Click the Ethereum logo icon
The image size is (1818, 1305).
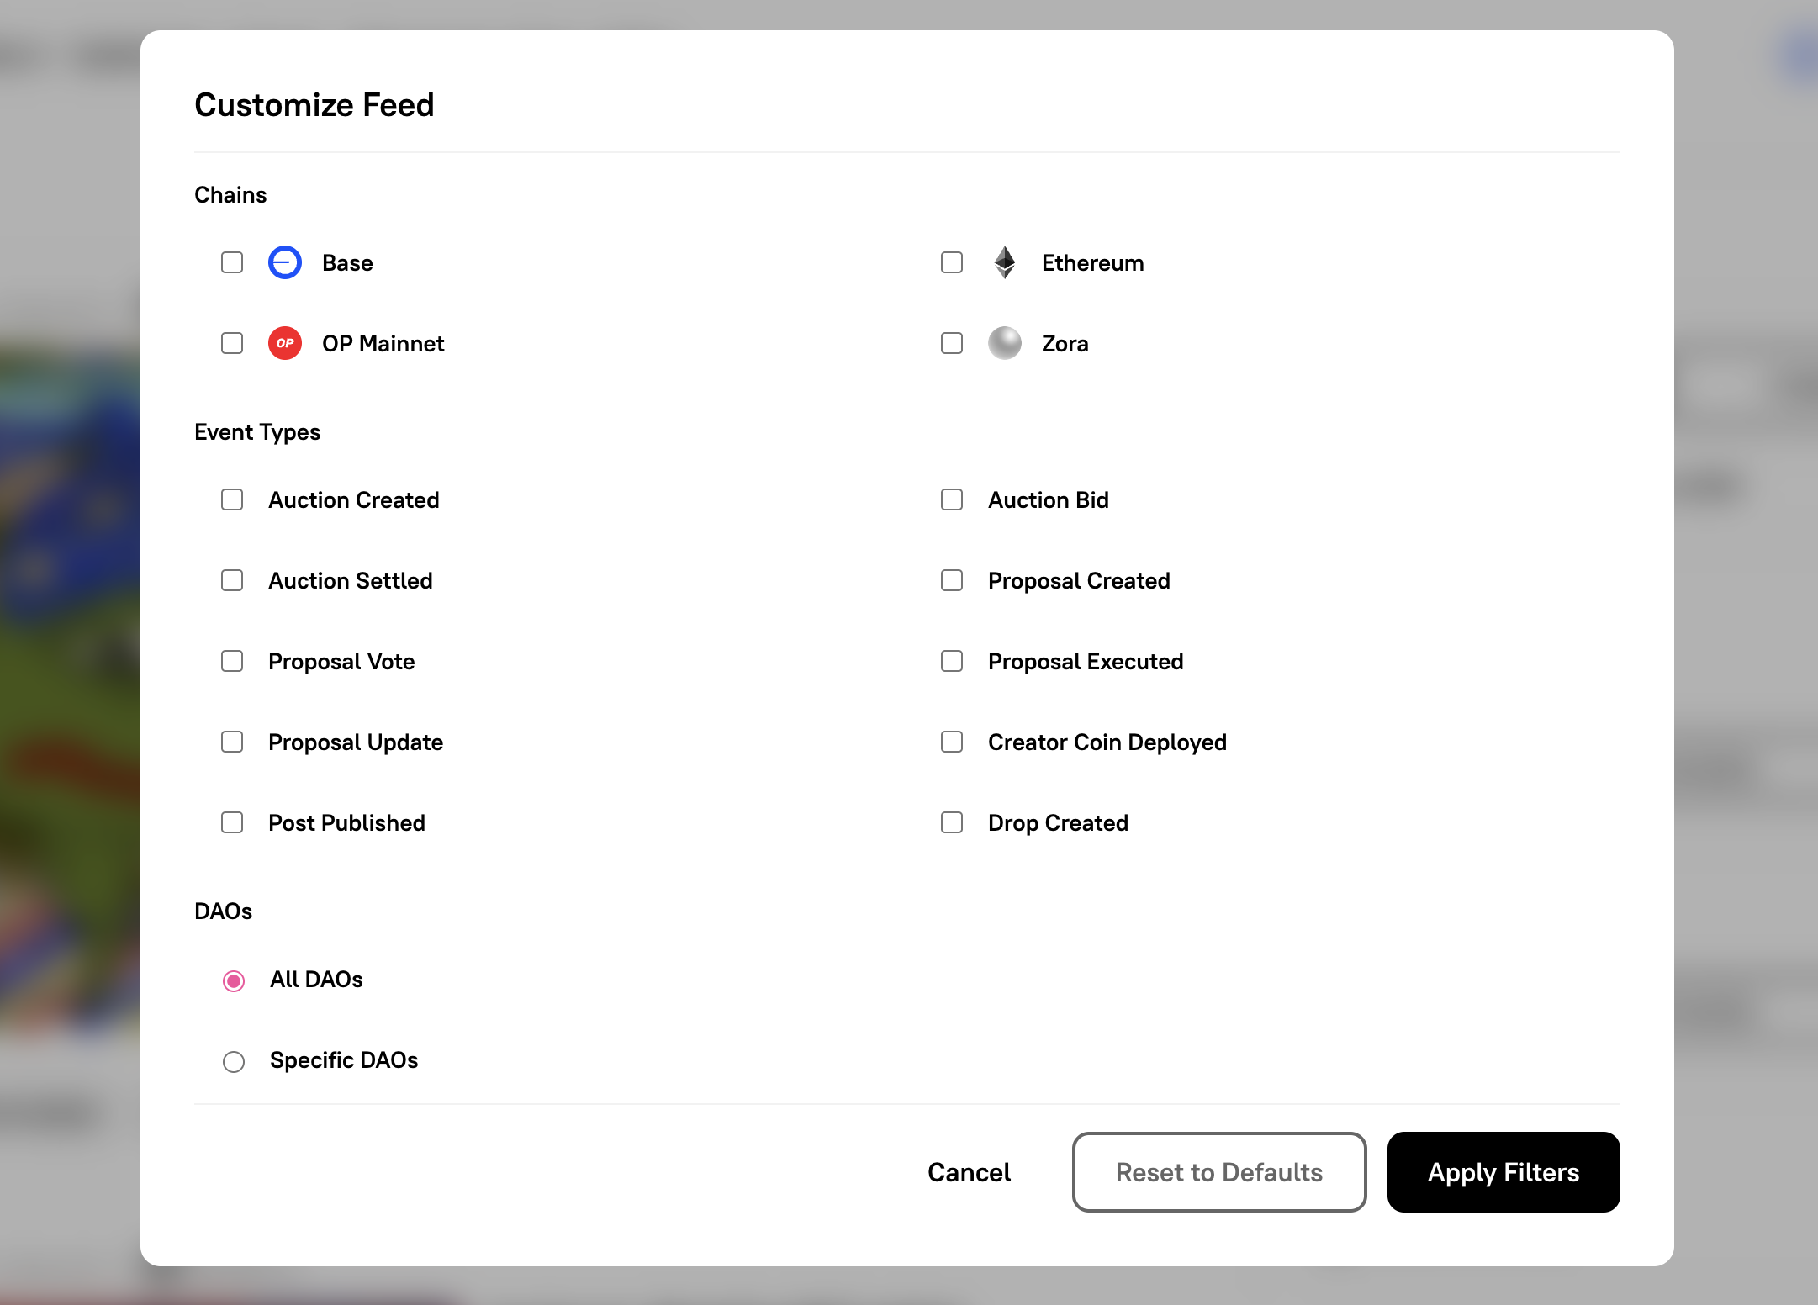tap(1004, 262)
